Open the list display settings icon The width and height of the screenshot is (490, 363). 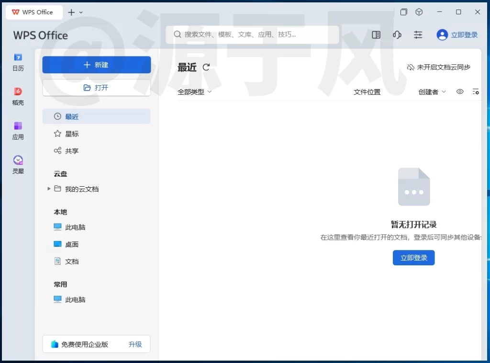pos(476,91)
